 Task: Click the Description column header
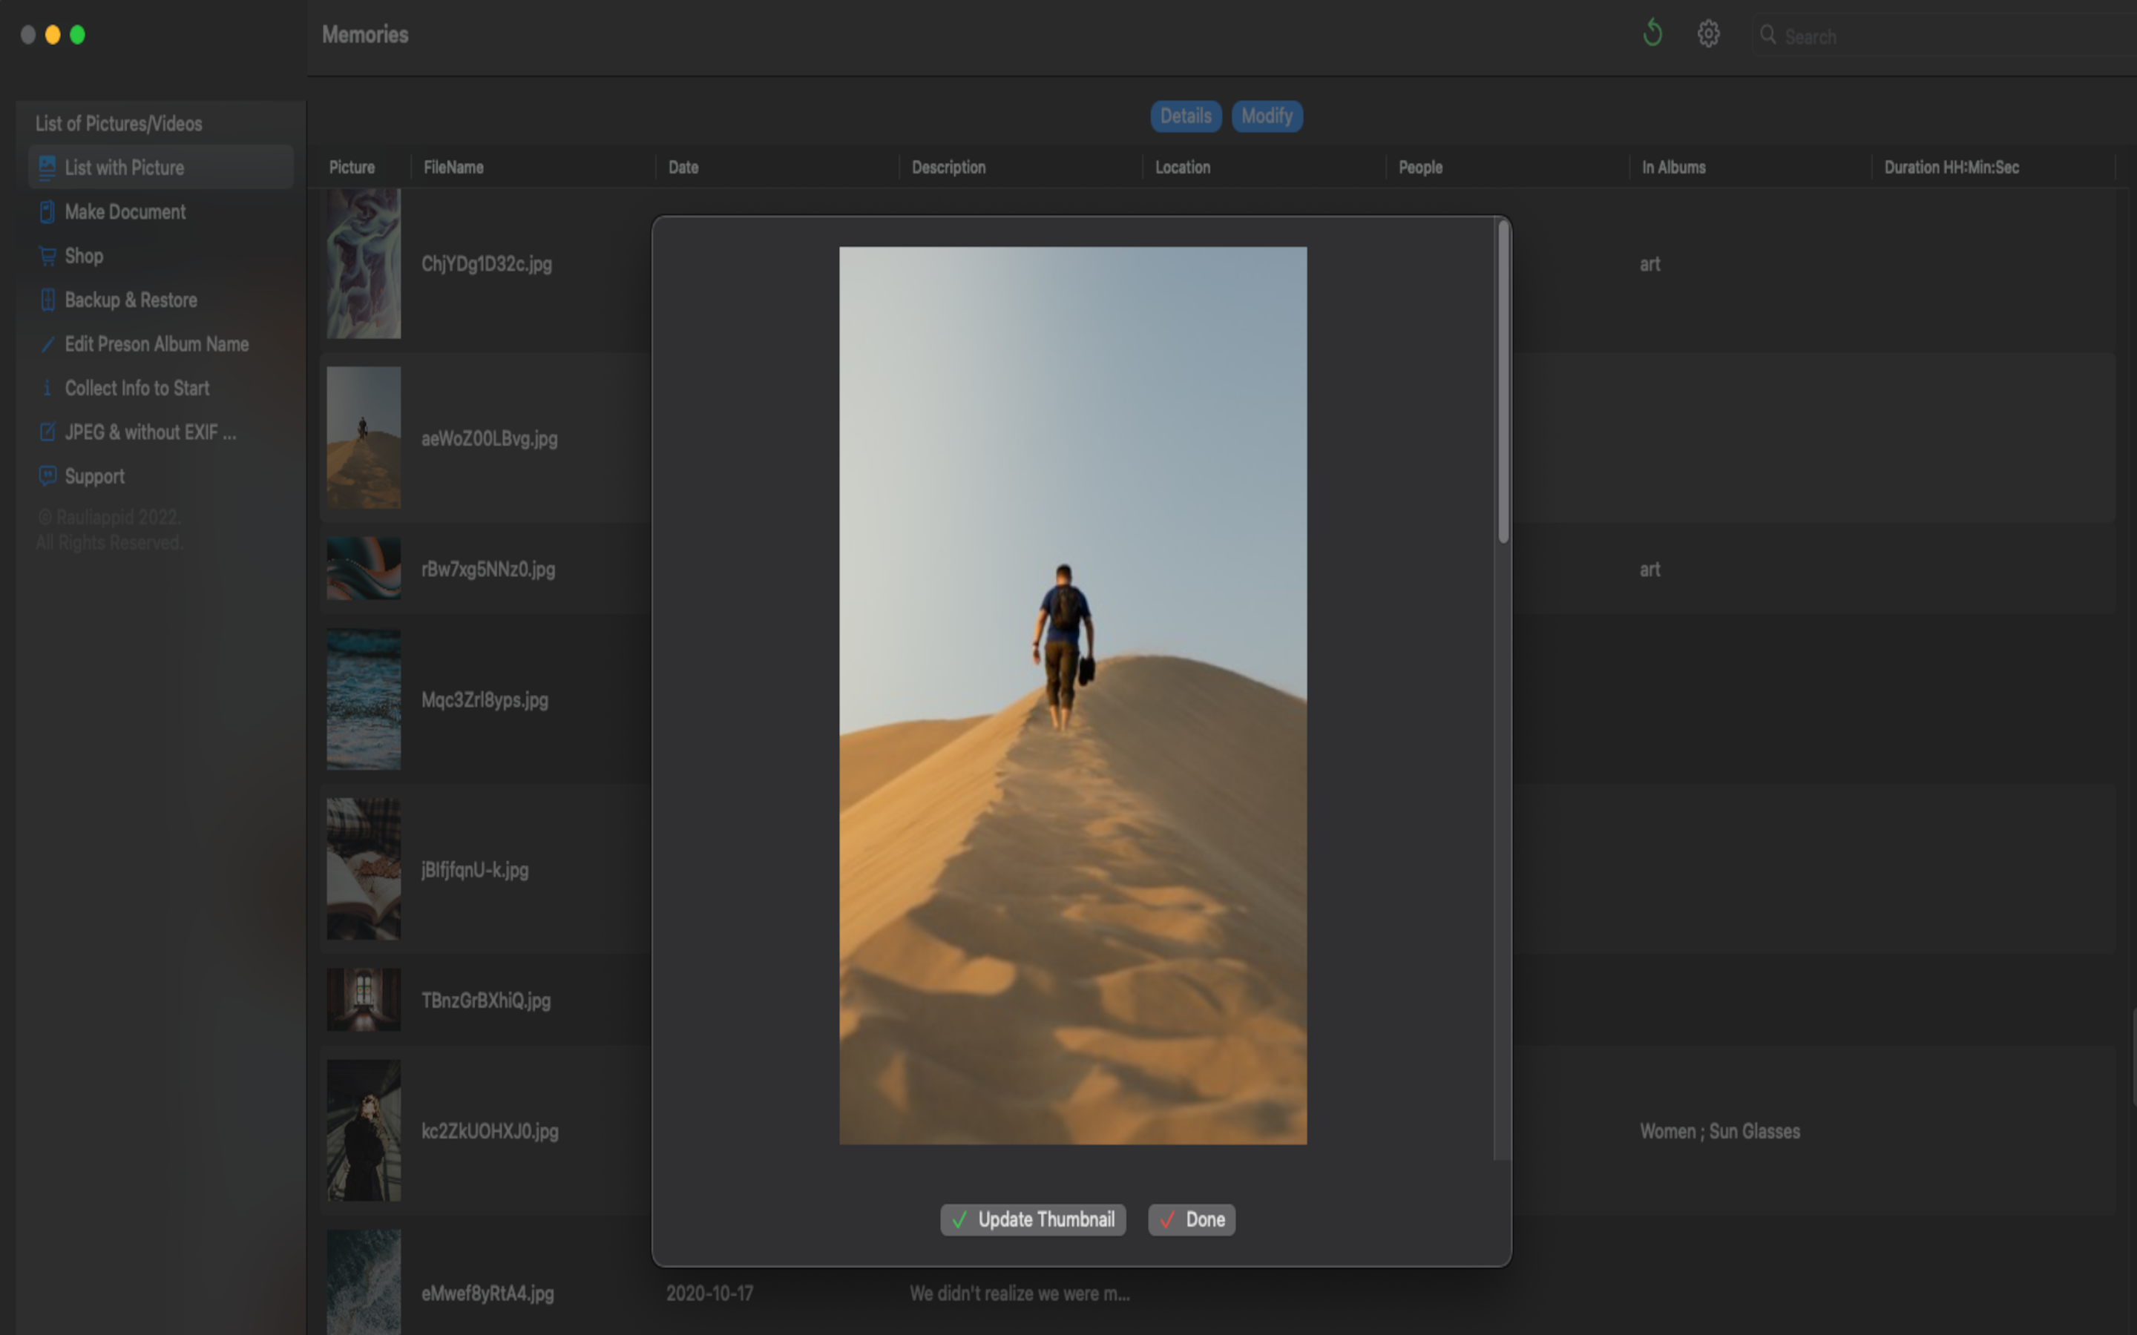click(948, 167)
